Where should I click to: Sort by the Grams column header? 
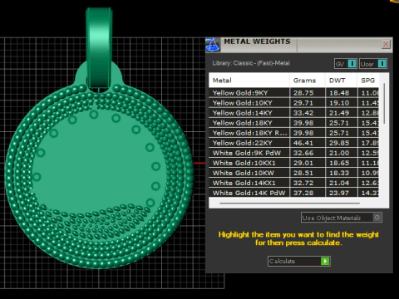308,81
